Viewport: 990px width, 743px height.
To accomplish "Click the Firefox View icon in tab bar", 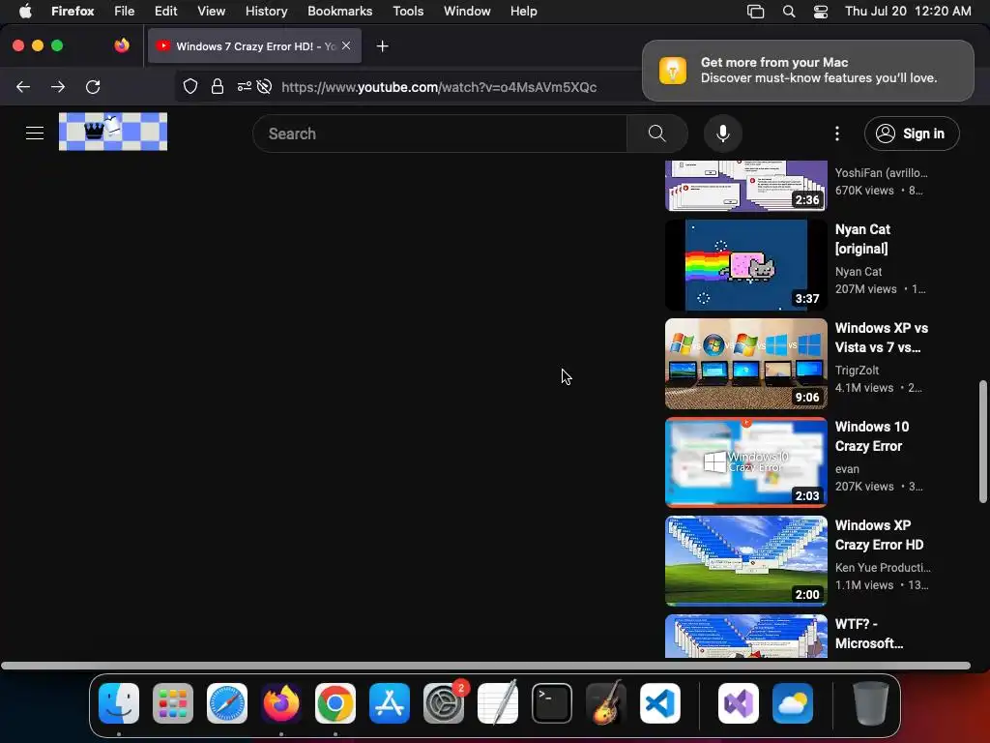I will (x=122, y=45).
